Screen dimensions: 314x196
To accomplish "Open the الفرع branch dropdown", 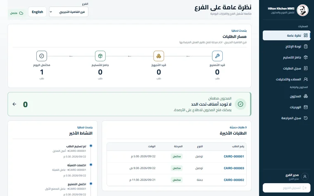I will coord(69,12).
